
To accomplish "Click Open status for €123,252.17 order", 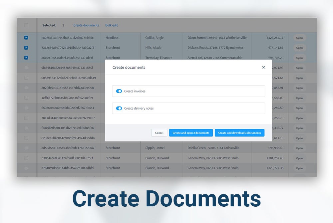I will tap(299, 38).
